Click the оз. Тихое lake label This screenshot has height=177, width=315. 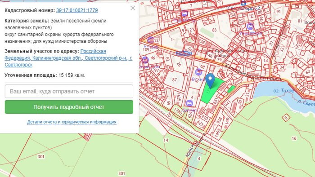[283, 91]
